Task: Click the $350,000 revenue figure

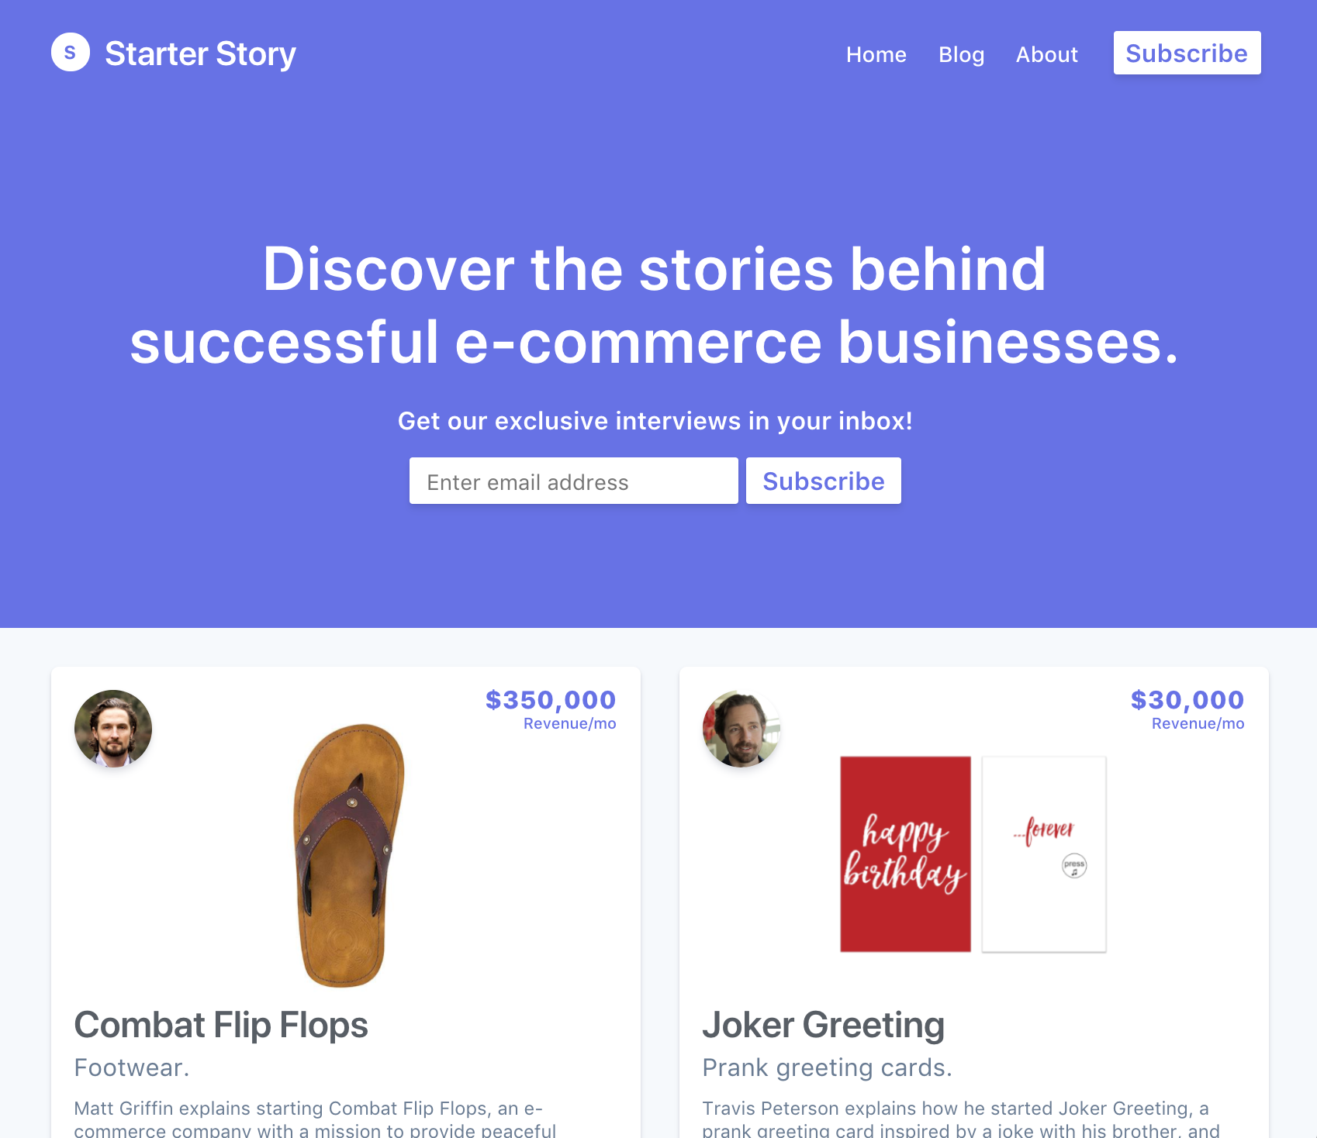Action: pyautogui.click(x=551, y=699)
